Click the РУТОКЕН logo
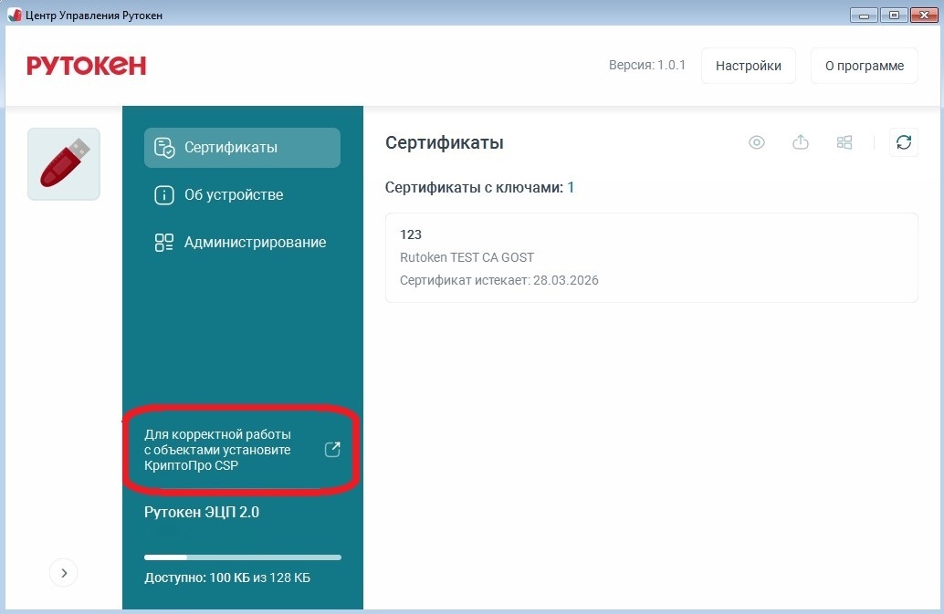The height and width of the screenshot is (614, 944). pyautogui.click(x=87, y=66)
